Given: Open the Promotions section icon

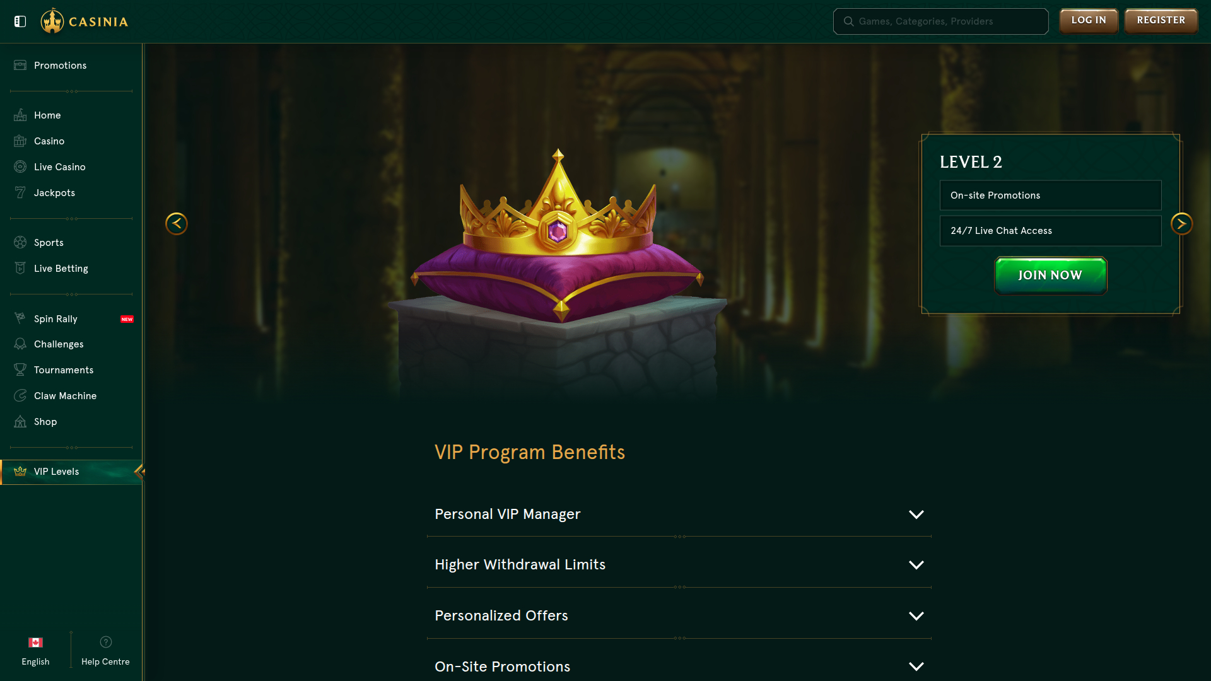Looking at the screenshot, I should 20,65.
